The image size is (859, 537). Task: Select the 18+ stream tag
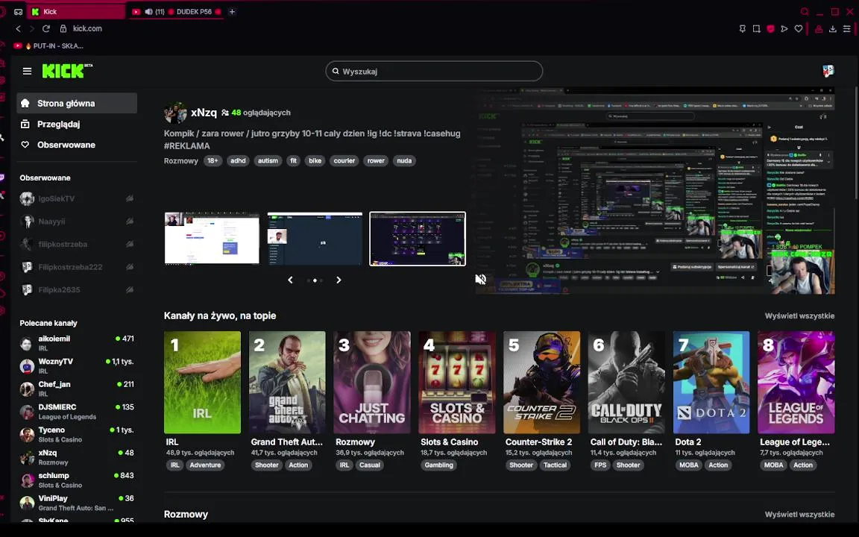click(x=213, y=160)
